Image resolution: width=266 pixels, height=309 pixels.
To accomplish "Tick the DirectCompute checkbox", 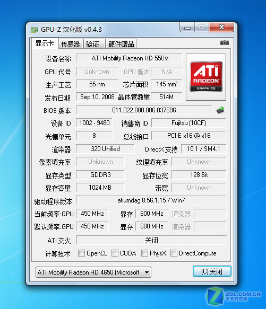I will tap(174, 253).
